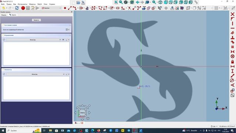Collapse the Elements section

(x=70, y=70)
